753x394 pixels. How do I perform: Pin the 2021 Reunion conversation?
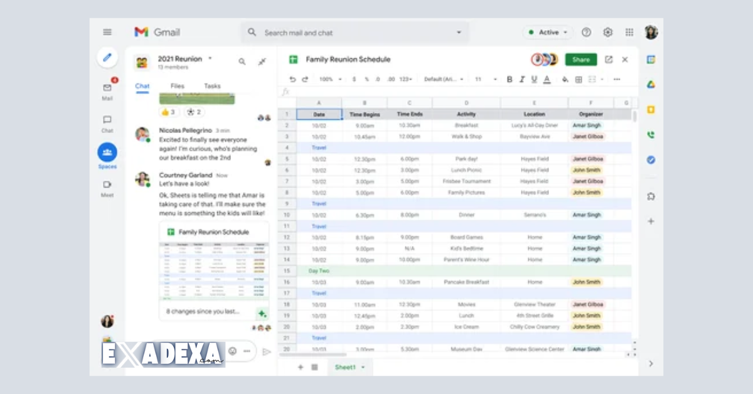262,61
